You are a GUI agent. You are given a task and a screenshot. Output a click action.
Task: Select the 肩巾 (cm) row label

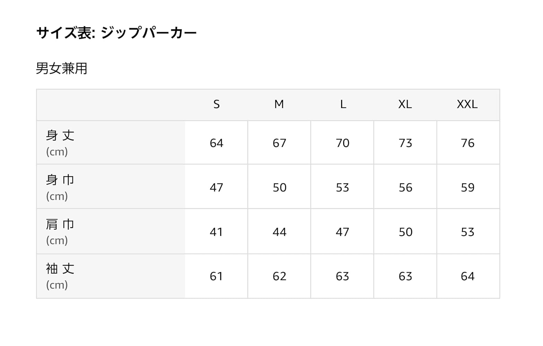pos(60,231)
